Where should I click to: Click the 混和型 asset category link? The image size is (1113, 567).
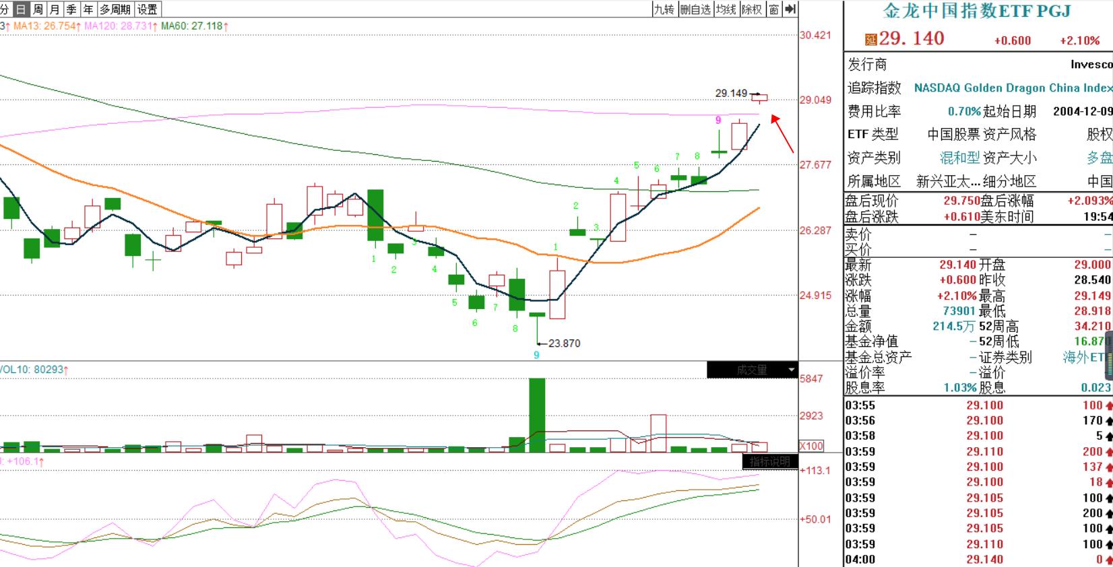[x=959, y=158]
